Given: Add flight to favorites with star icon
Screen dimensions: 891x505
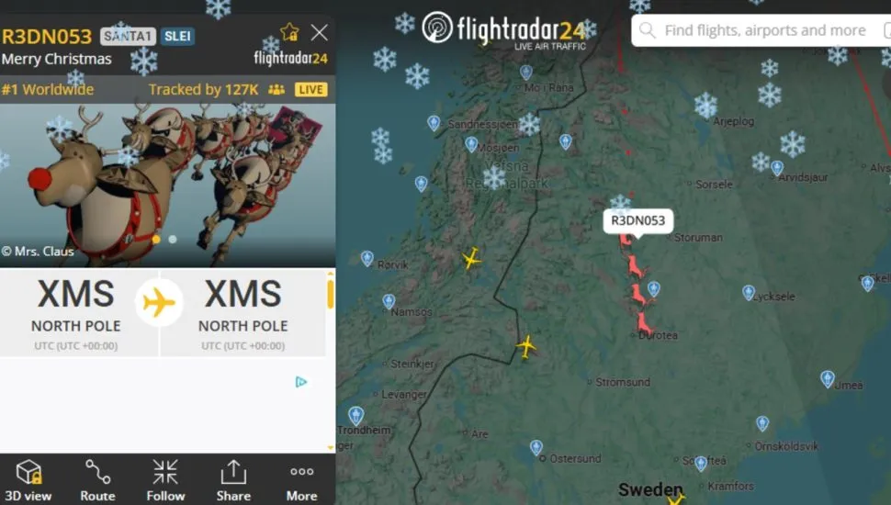Looking at the screenshot, I should [289, 32].
